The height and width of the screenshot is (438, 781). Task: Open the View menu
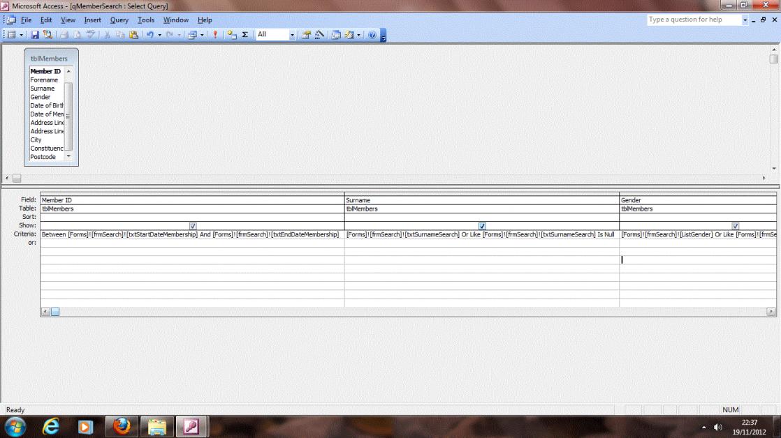pos(68,20)
